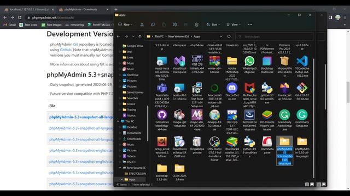
Task: Switch to phpMyAdmin - Downloads browser tab
Action: [x=84, y=9]
